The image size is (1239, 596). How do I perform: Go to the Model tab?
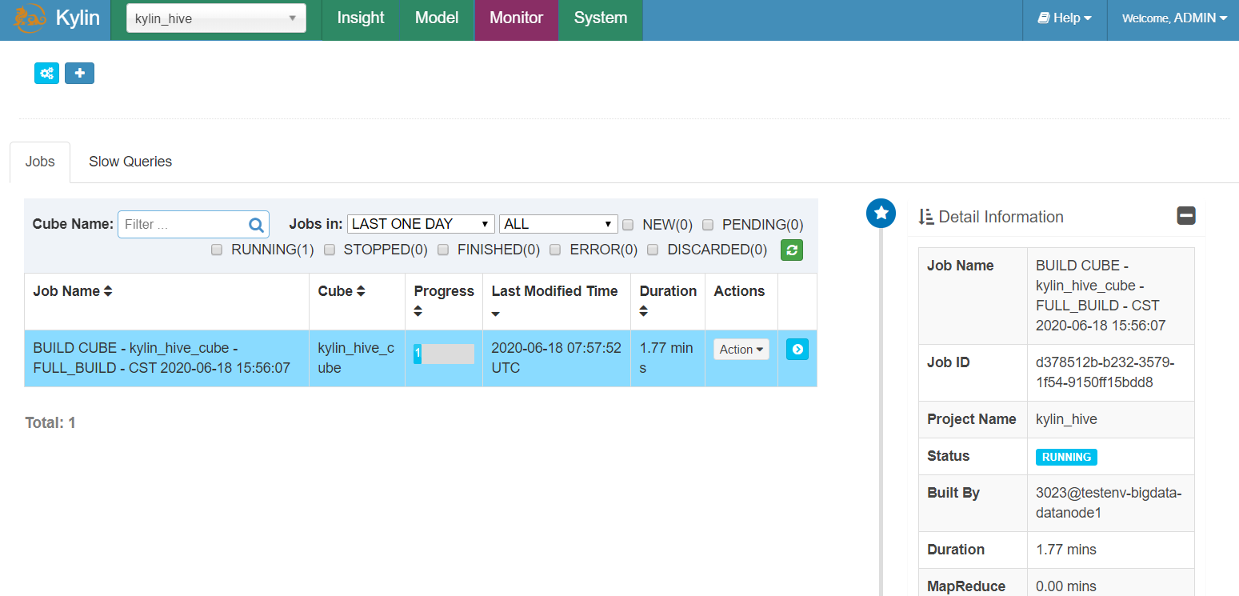point(437,18)
